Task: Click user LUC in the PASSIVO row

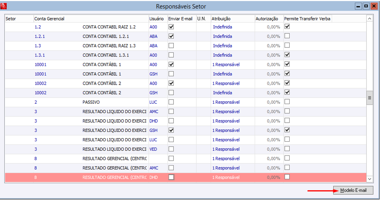Action: tap(153, 102)
